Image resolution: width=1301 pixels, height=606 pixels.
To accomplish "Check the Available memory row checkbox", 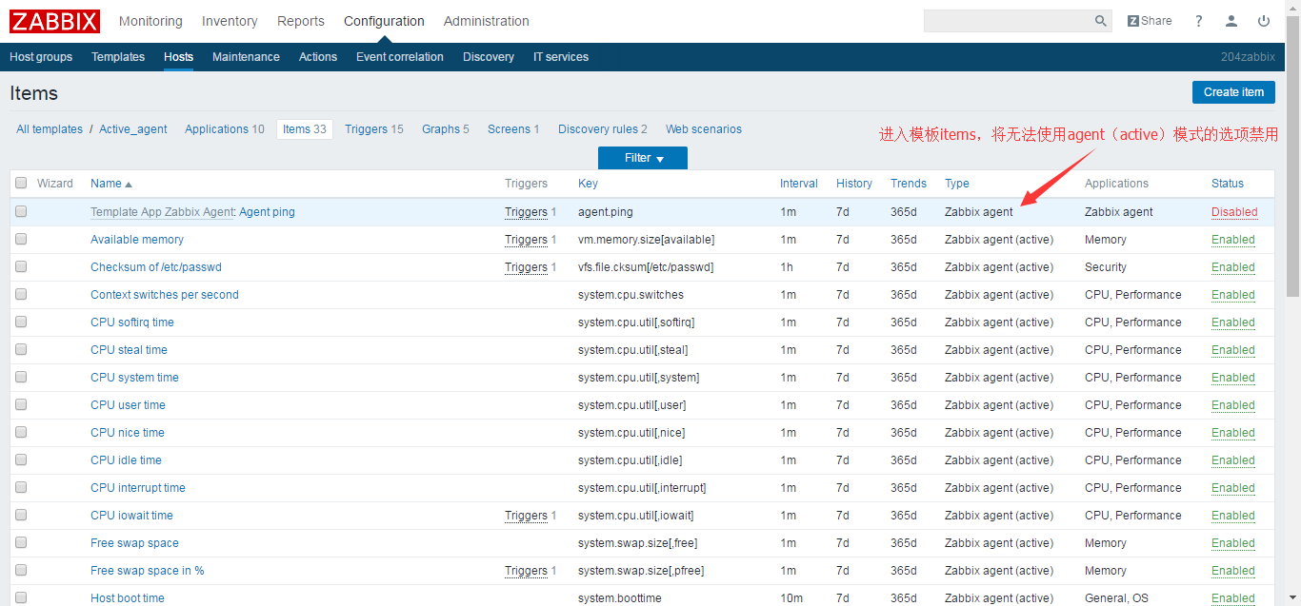I will pos(21,240).
